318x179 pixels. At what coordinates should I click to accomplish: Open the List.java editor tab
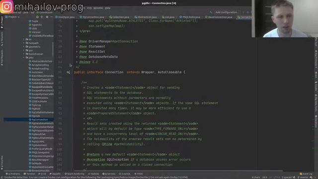click(168, 17)
